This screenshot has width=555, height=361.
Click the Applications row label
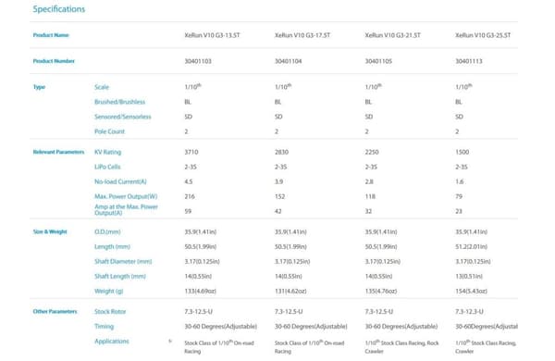[x=112, y=342]
